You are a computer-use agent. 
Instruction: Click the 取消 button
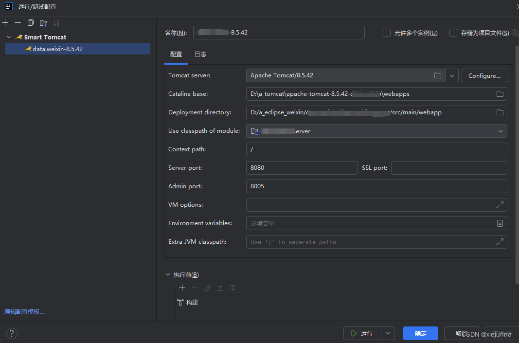tap(462, 333)
